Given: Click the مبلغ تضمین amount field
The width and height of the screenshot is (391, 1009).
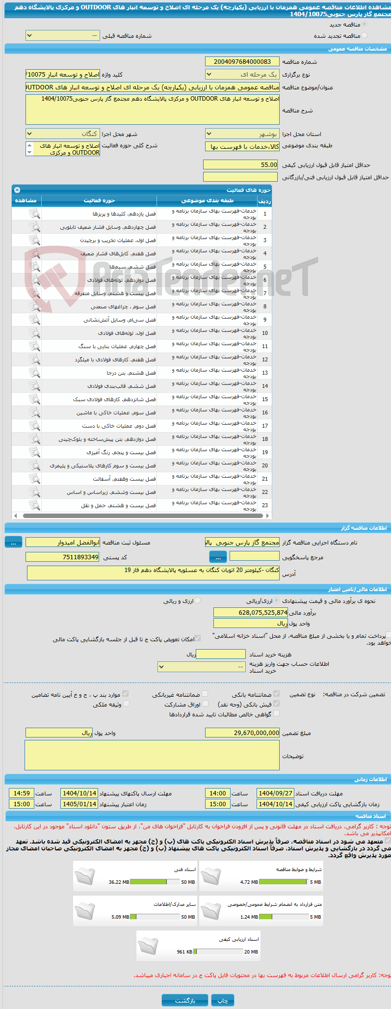Looking at the screenshot, I should [242, 733].
